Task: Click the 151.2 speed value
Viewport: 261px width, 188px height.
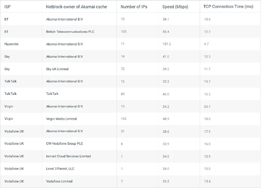Action: pyautogui.click(x=167, y=44)
